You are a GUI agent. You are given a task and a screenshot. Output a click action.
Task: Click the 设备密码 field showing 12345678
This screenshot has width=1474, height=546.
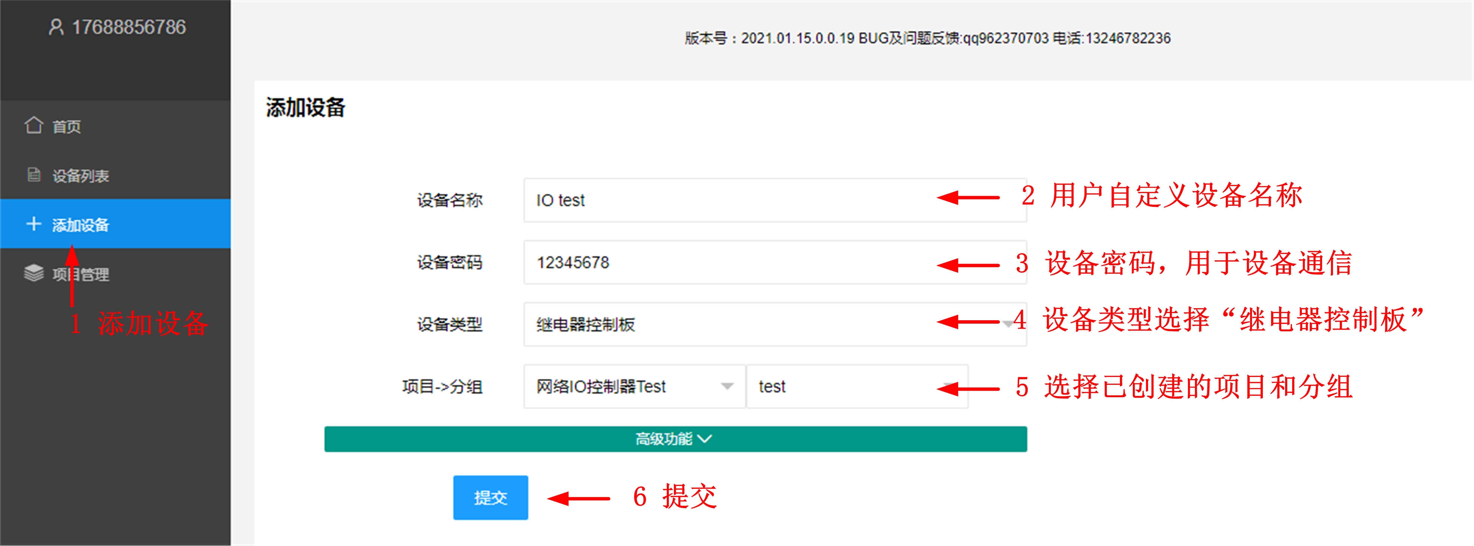pos(727,262)
